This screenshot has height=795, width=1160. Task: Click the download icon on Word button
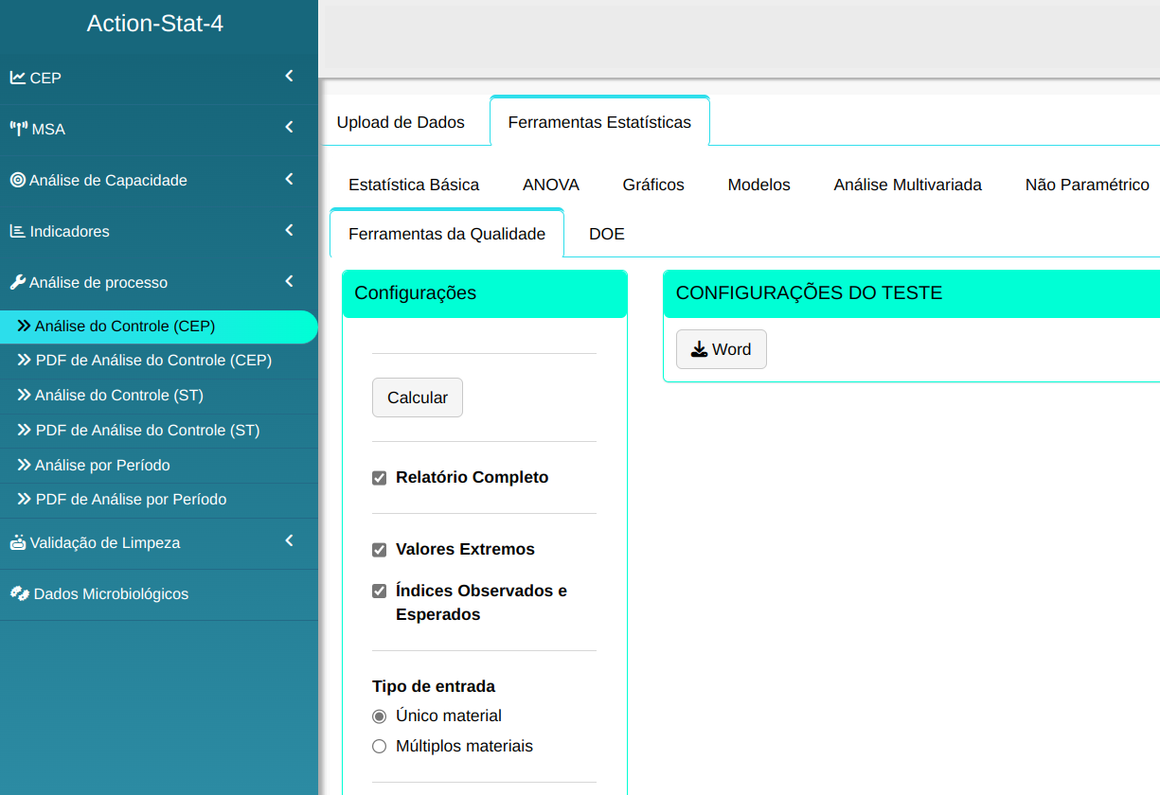[699, 349]
